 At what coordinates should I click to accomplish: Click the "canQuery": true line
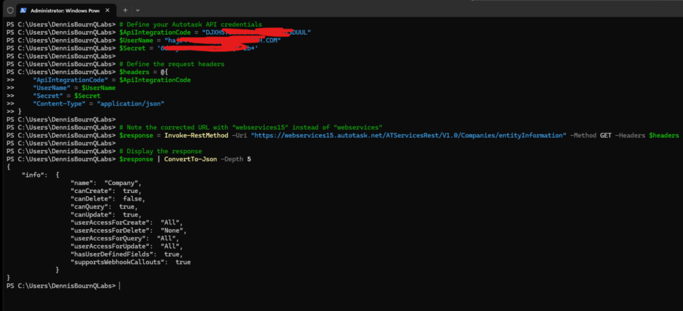[104, 206]
